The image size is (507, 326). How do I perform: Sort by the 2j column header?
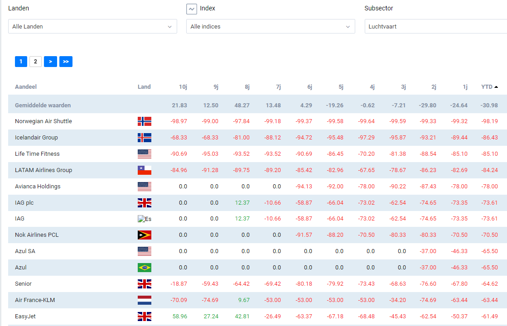(x=434, y=87)
